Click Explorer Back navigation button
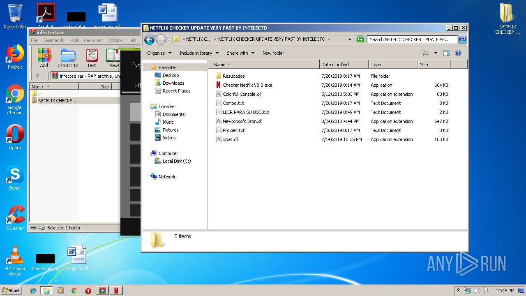The image size is (526, 296). point(150,39)
